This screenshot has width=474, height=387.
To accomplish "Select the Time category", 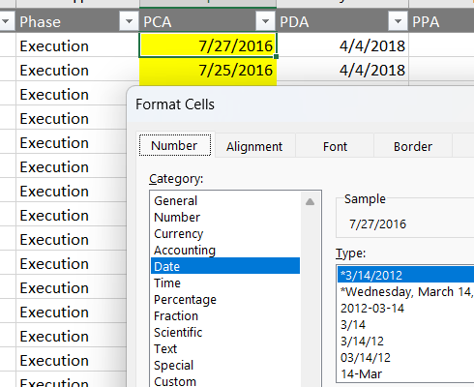I will click(x=167, y=283).
